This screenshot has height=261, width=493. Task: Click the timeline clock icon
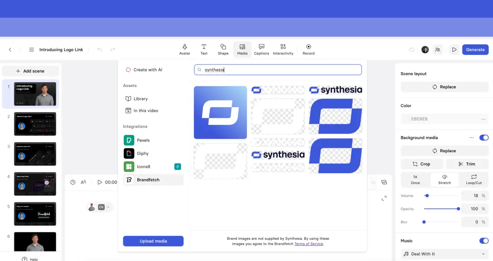click(73, 182)
